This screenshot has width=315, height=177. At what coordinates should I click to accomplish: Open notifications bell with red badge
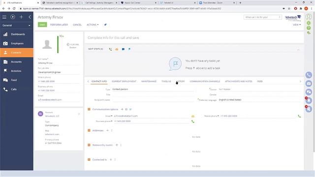tap(309, 100)
